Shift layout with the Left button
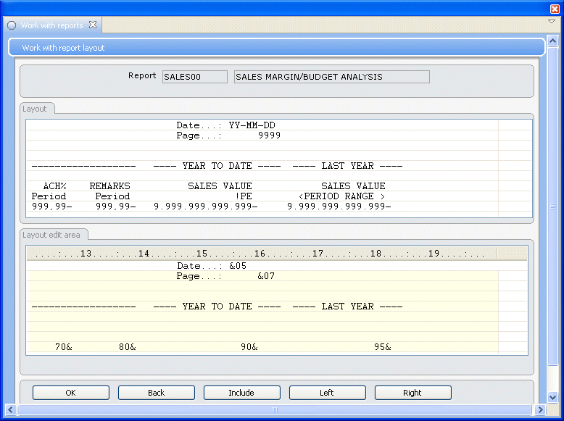 click(x=327, y=393)
